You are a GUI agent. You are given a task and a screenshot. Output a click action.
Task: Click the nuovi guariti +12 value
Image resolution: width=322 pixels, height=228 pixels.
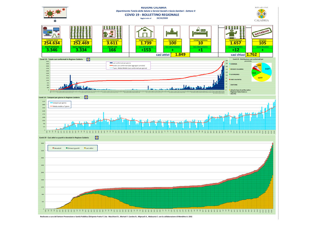(x=235, y=50)
